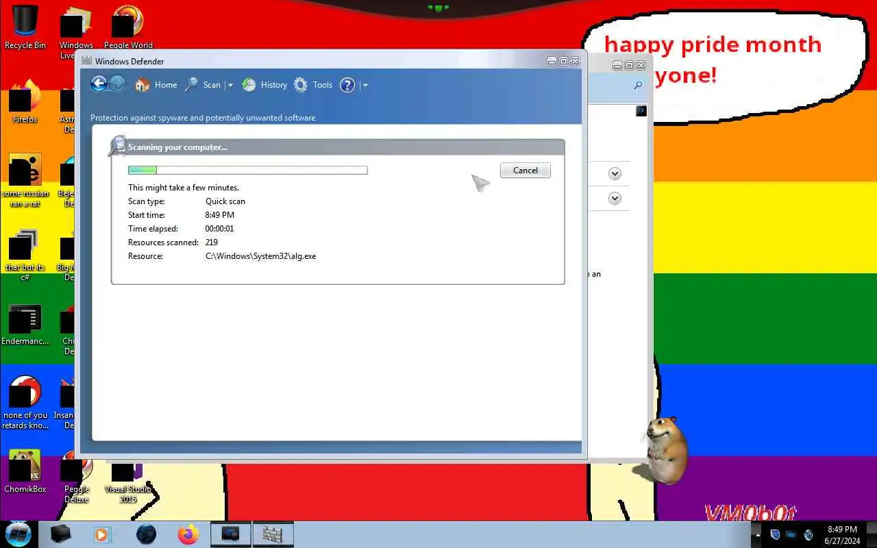Click the volume icon in the system tray
This screenshot has height=548, width=877.
(x=808, y=534)
